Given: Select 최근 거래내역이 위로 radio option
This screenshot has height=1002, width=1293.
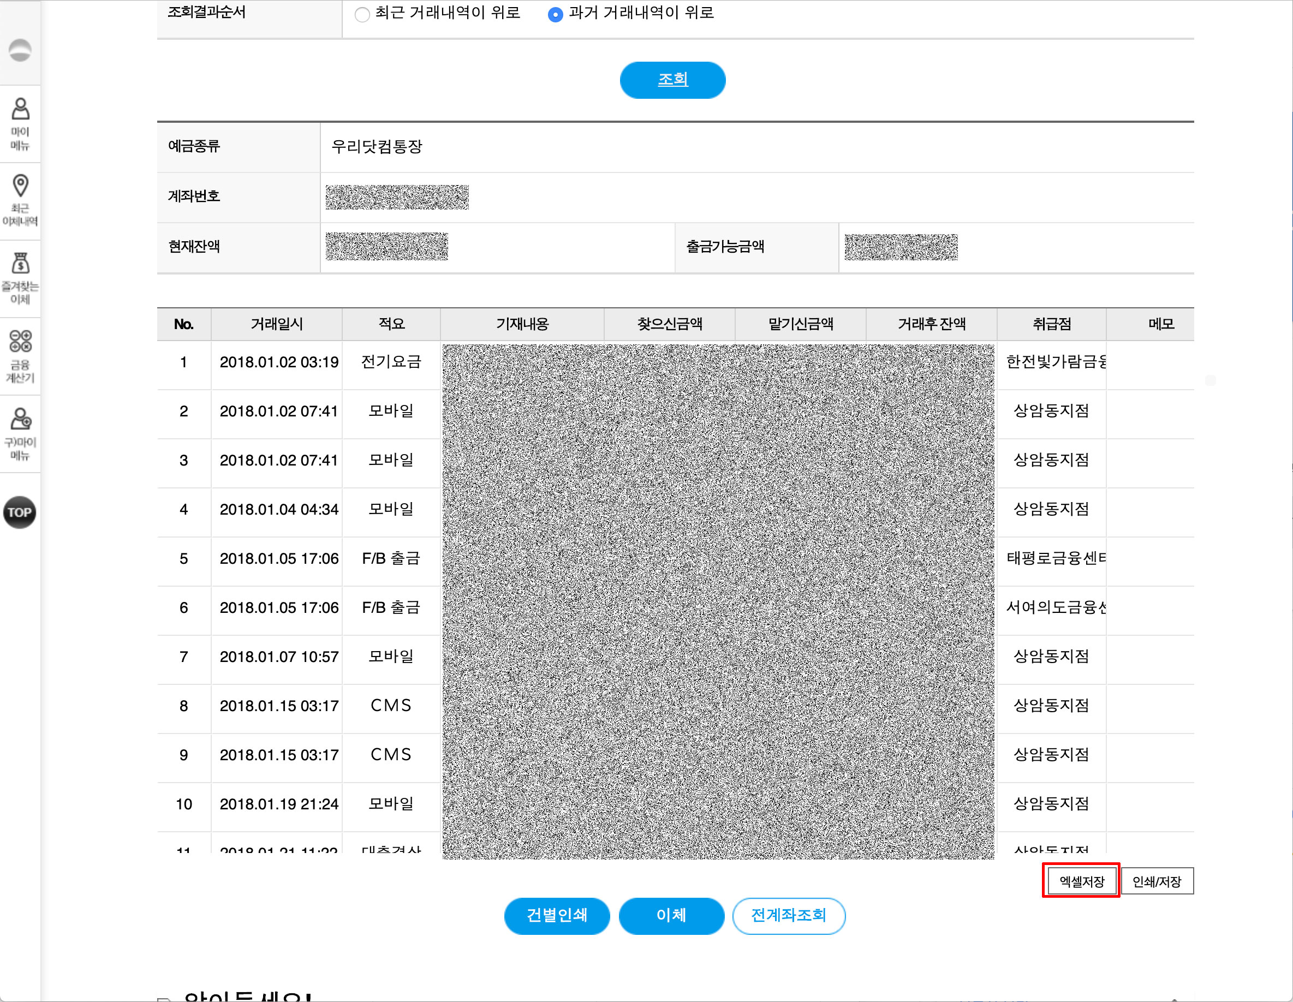Looking at the screenshot, I should click(x=362, y=14).
